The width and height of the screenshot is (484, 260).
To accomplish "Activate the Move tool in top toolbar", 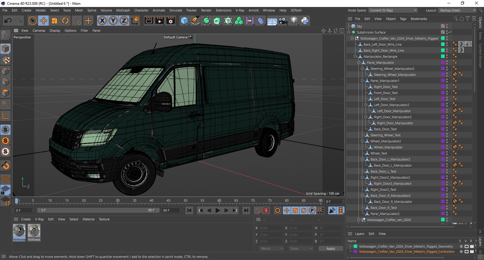I will click(44, 21).
